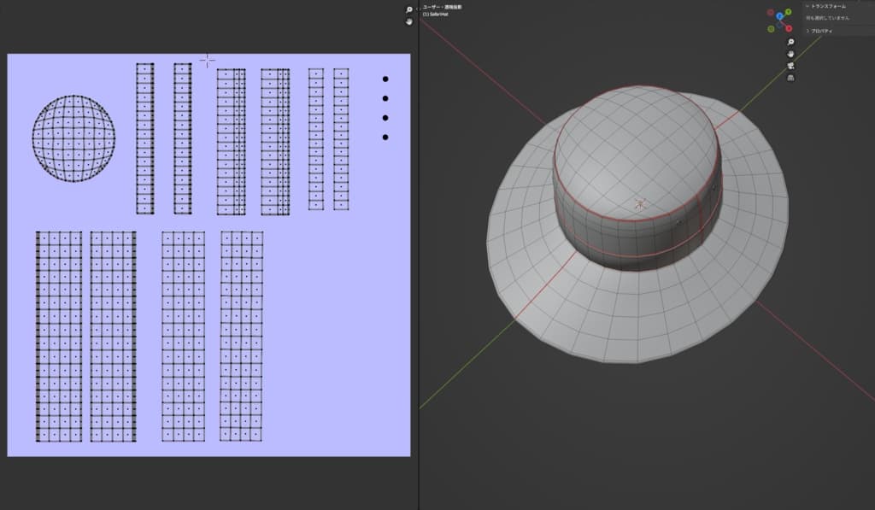Toggle camera view in the 3D viewport
The image size is (875, 510).
click(x=790, y=66)
